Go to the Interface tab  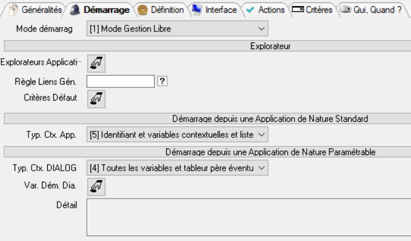point(215,10)
